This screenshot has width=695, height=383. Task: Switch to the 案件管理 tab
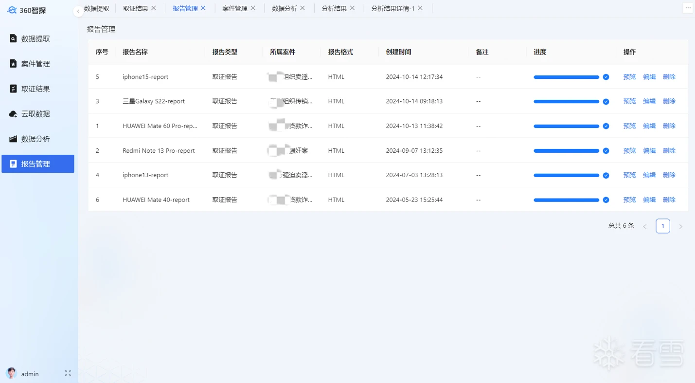tap(234, 8)
